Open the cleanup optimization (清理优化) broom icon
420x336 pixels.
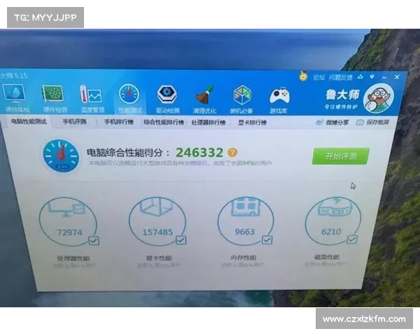pos(204,95)
